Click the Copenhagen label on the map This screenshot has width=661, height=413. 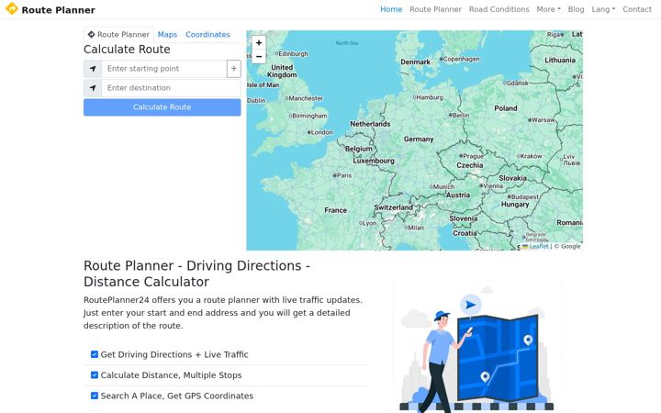(461, 59)
